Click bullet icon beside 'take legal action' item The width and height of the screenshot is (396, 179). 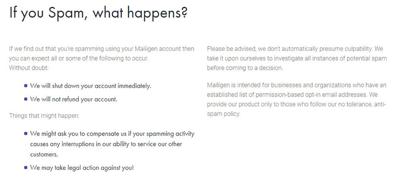tap(26, 168)
